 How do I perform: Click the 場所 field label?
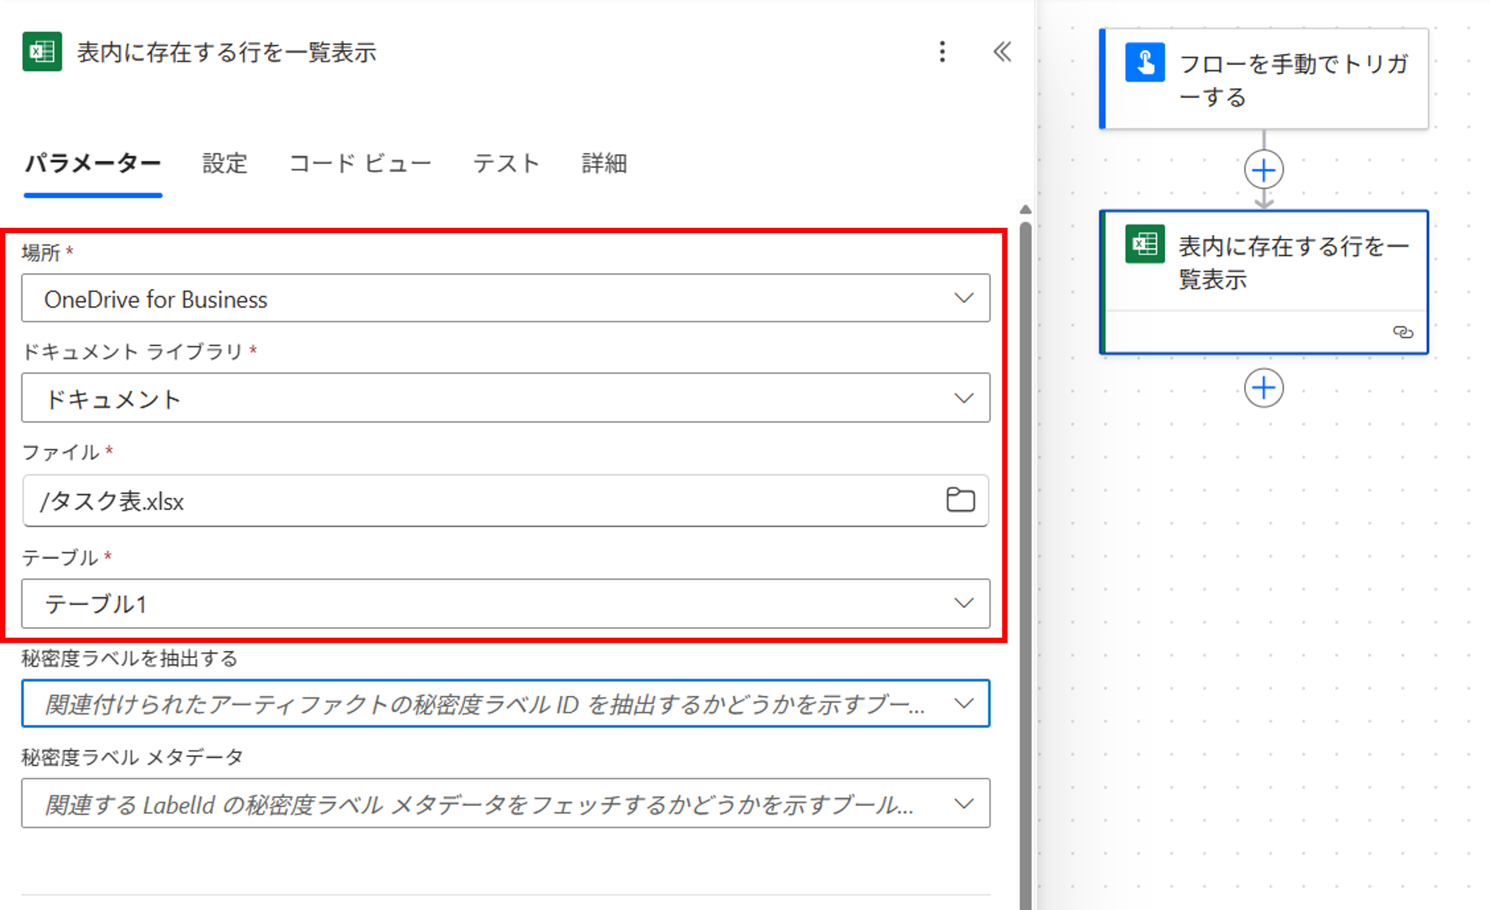point(40,252)
